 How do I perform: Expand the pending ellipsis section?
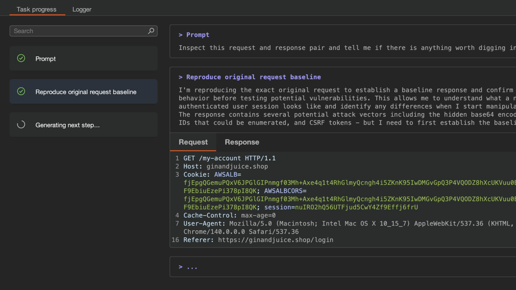click(181, 267)
